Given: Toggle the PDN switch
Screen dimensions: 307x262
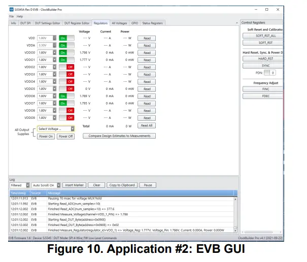Looking at the screenshot, I should click(x=270, y=73).
